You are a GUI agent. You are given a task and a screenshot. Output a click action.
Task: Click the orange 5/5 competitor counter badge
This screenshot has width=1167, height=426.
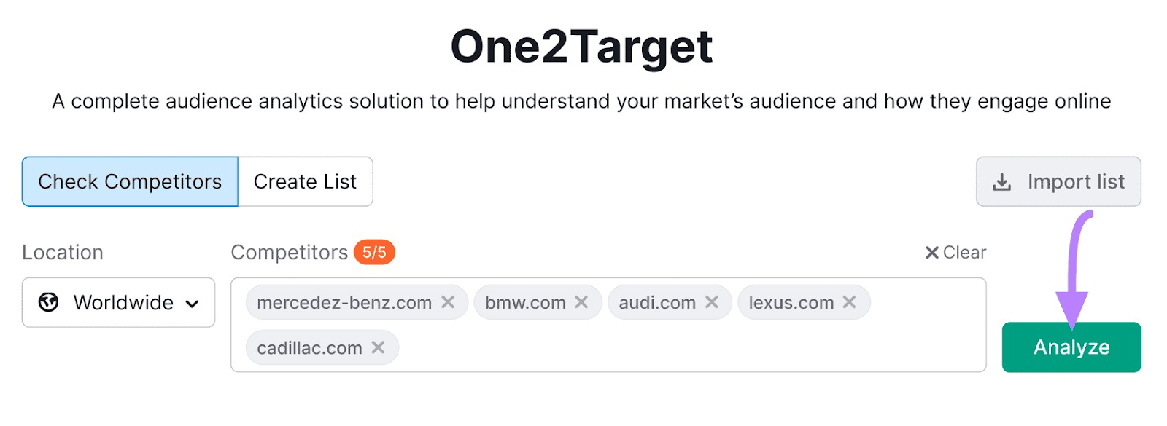click(x=374, y=253)
